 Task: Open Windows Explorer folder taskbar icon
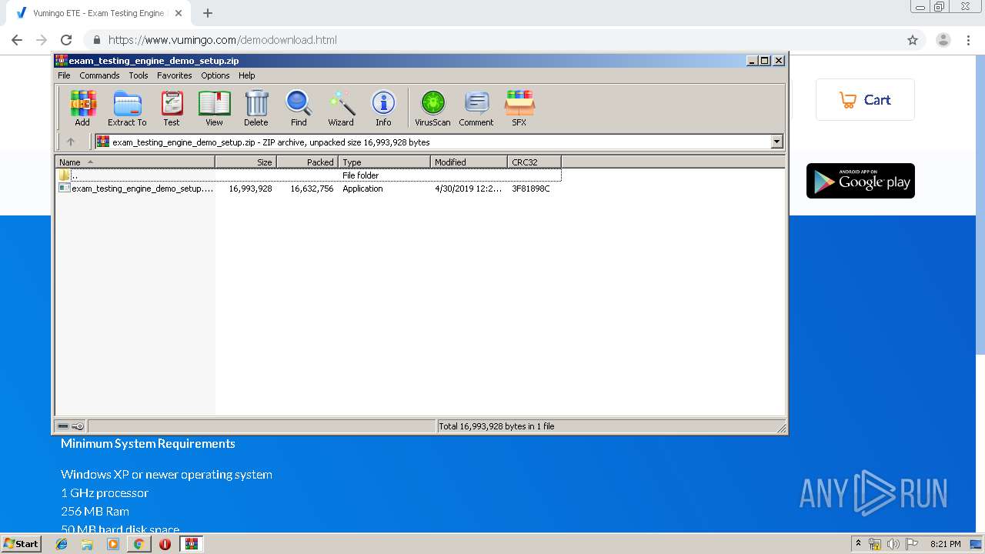click(x=87, y=544)
